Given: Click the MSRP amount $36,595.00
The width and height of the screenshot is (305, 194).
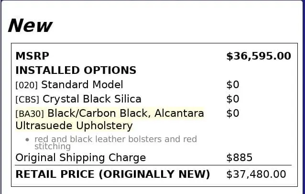Looking at the screenshot, I should pyautogui.click(x=259, y=56).
